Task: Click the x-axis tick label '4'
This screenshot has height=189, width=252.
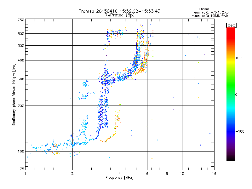Action: pos(120,174)
